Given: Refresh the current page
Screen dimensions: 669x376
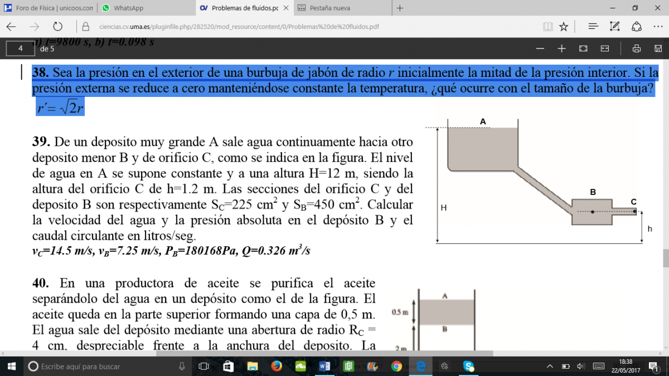Looking at the screenshot, I should point(57,26).
